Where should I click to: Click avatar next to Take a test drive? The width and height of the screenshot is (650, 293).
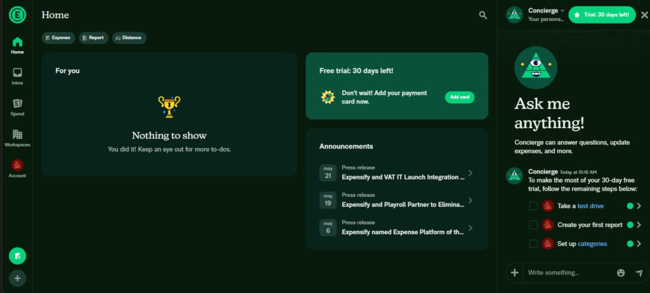548,206
